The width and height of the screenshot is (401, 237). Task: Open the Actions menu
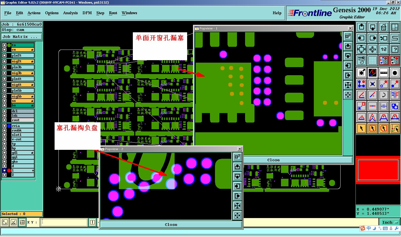[x=34, y=13]
